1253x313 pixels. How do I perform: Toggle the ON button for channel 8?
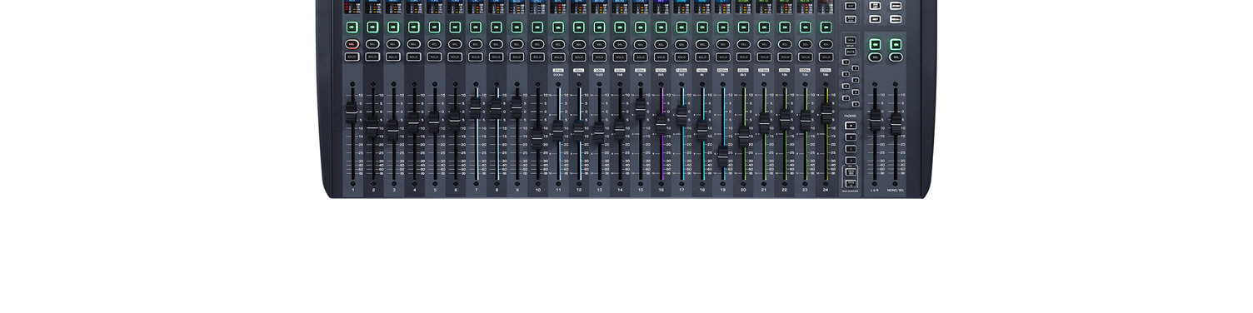point(496,27)
